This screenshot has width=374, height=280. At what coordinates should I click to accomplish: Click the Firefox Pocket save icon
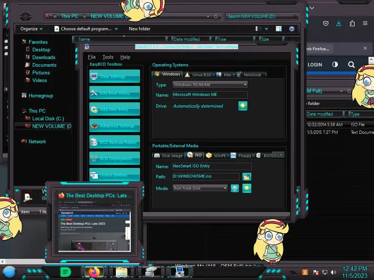pos(326,23)
